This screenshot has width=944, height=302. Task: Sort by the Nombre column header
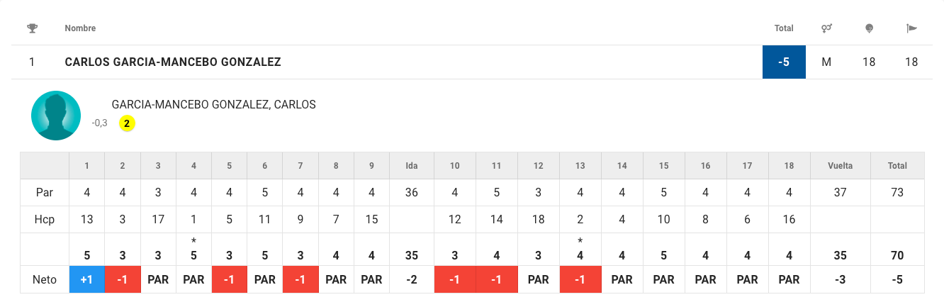click(80, 28)
